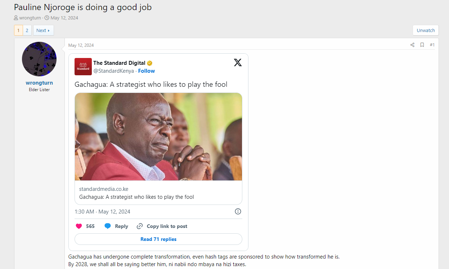Image resolution: width=449 pixels, height=269 pixels.
Task: Expand the Read 71 replies button
Action: point(158,239)
